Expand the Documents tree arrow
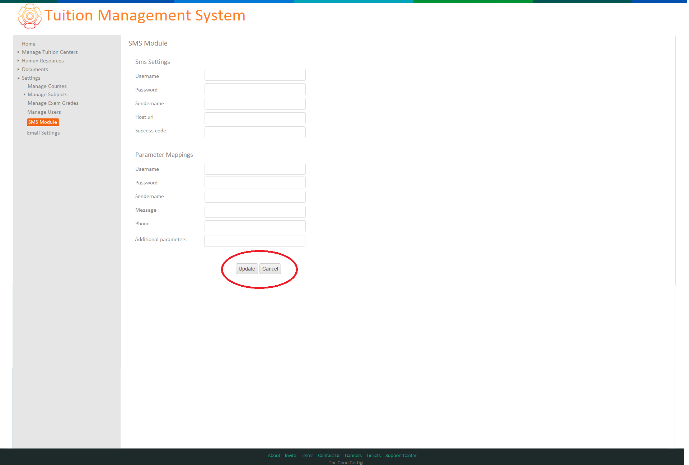This screenshot has height=465, width=689. (x=18, y=69)
